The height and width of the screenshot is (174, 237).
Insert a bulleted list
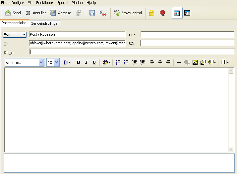click(126, 62)
